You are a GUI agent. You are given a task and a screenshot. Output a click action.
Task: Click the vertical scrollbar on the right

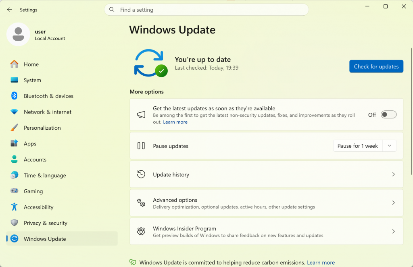pyautogui.click(x=411, y=111)
